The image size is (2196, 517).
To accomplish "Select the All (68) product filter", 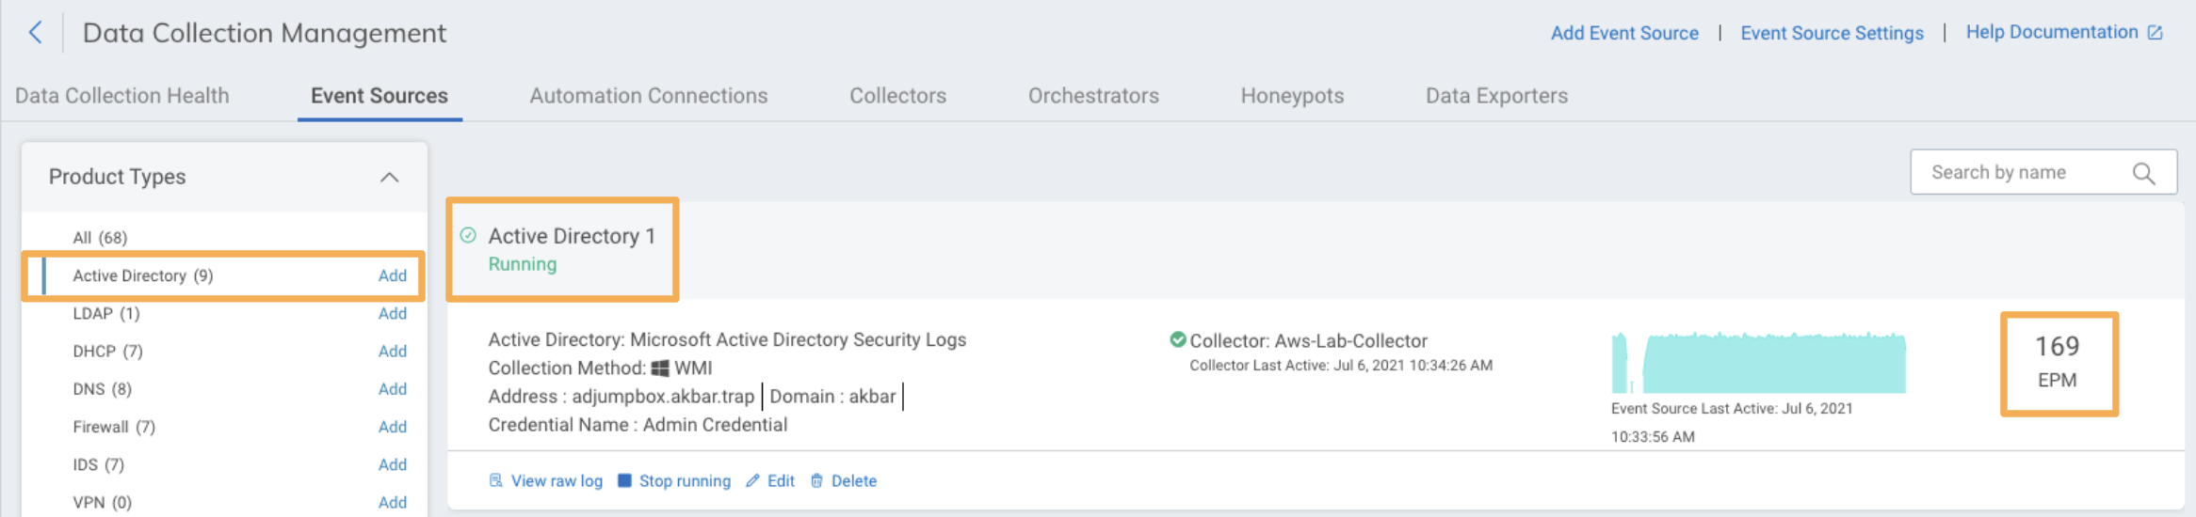I will click(x=100, y=238).
